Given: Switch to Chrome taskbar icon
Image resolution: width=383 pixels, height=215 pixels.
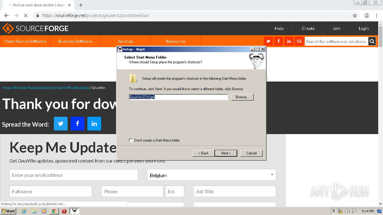Looking at the screenshot, I should click(x=54, y=211).
